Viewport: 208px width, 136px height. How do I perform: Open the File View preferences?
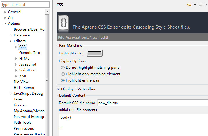pos(21,82)
